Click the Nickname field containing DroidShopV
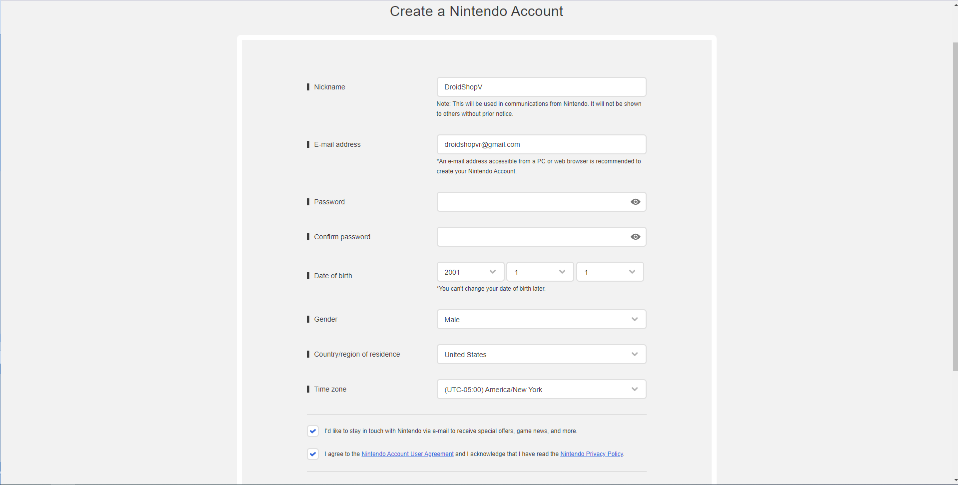This screenshot has width=958, height=485. point(541,87)
